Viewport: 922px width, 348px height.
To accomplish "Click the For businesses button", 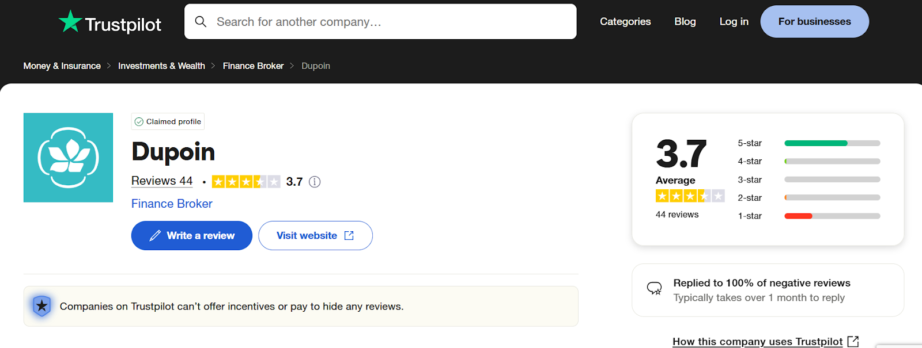I will [814, 22].
